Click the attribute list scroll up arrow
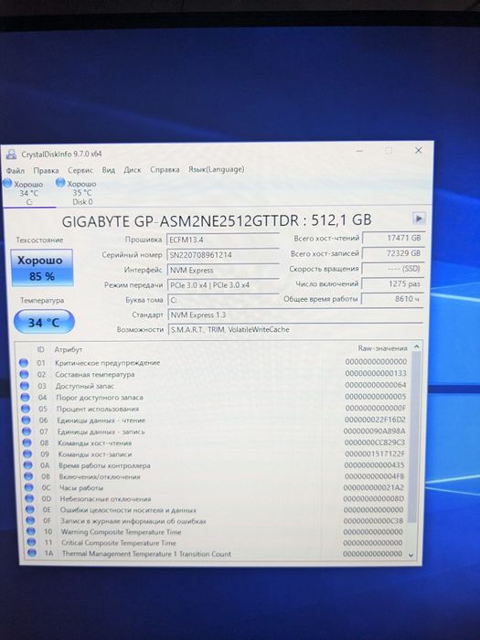The width and height of the screenshot is (480, 640). click(416, 347)
